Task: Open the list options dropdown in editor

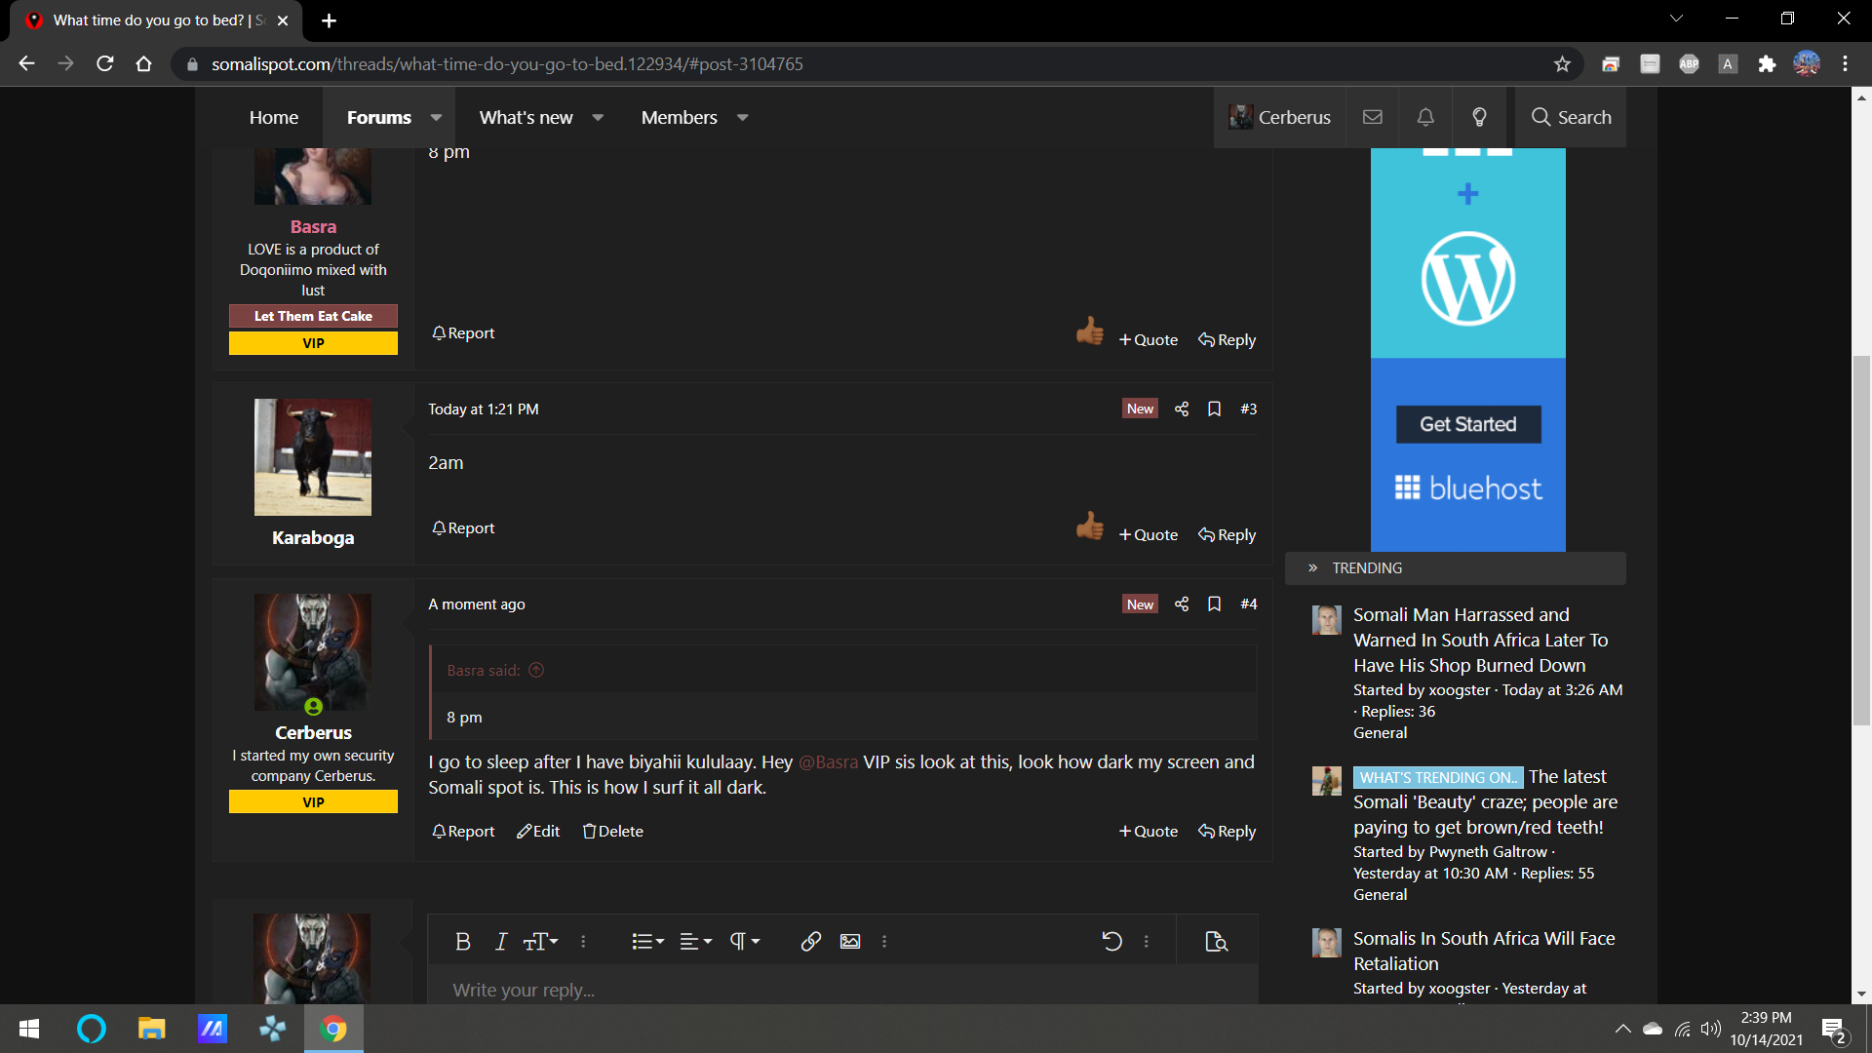Action: pyautogui.click(x=647, y=941)
